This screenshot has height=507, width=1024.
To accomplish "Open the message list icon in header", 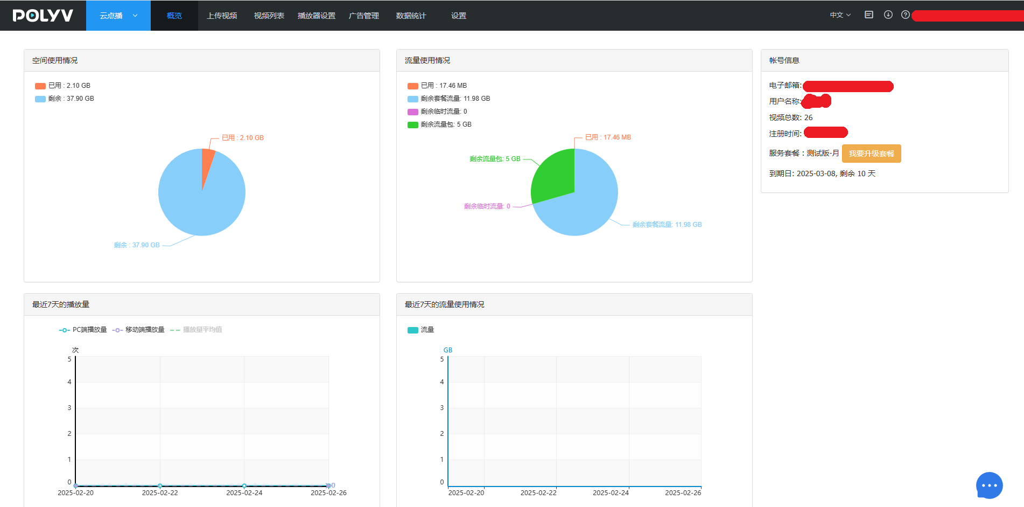I will coord(869,15).
